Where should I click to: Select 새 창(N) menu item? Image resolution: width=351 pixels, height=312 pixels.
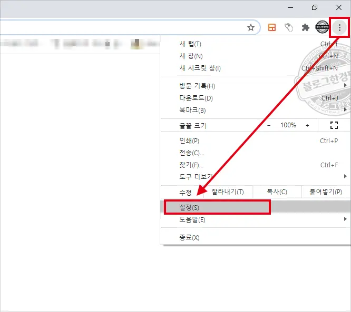coord(256,56)
